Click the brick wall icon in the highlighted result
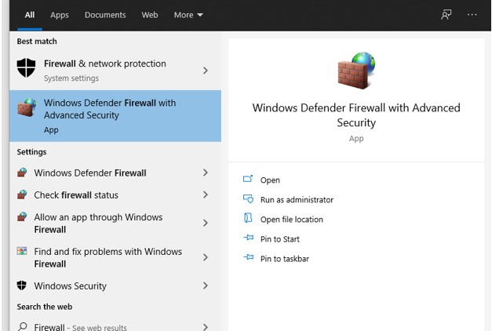The height and width of the screenshot is (331, 492). [x=27, y=107]
